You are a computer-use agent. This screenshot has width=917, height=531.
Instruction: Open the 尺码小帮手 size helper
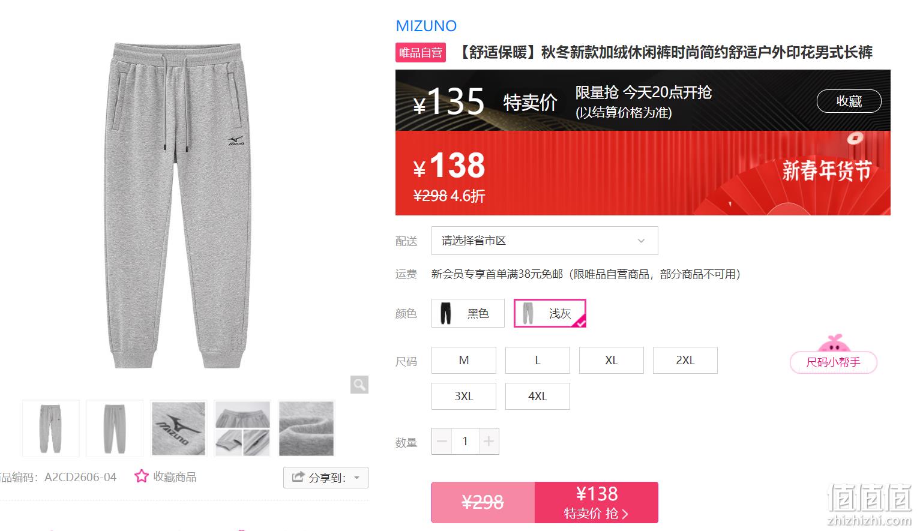click(x=833, y=362)
